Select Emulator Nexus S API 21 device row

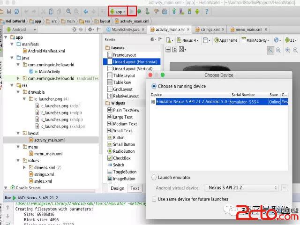pos(219,102)
